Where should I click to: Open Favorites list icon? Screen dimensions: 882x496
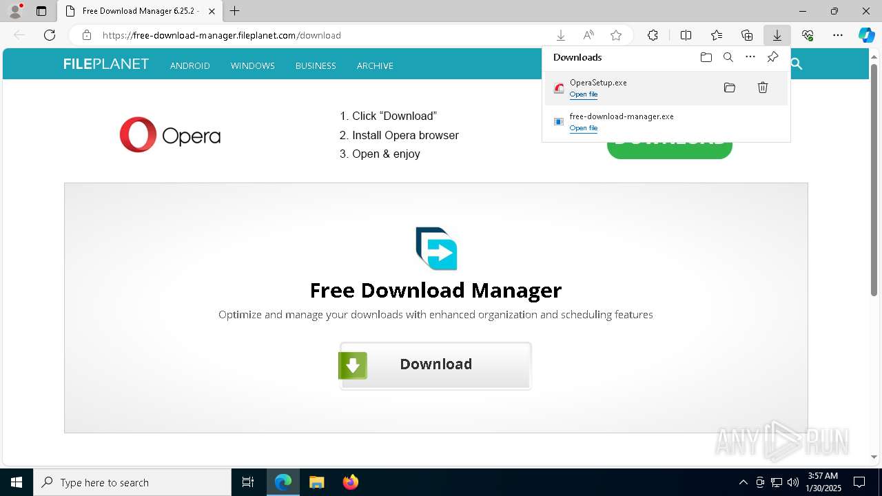click(x=717, y=35)
